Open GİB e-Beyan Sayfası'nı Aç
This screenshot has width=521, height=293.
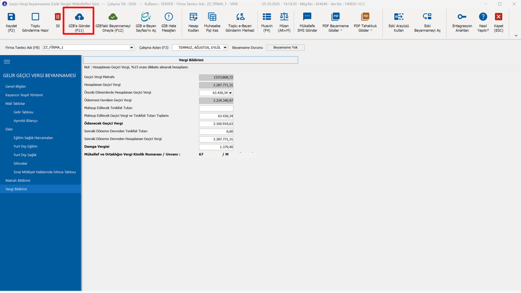[x=146, y=22]
